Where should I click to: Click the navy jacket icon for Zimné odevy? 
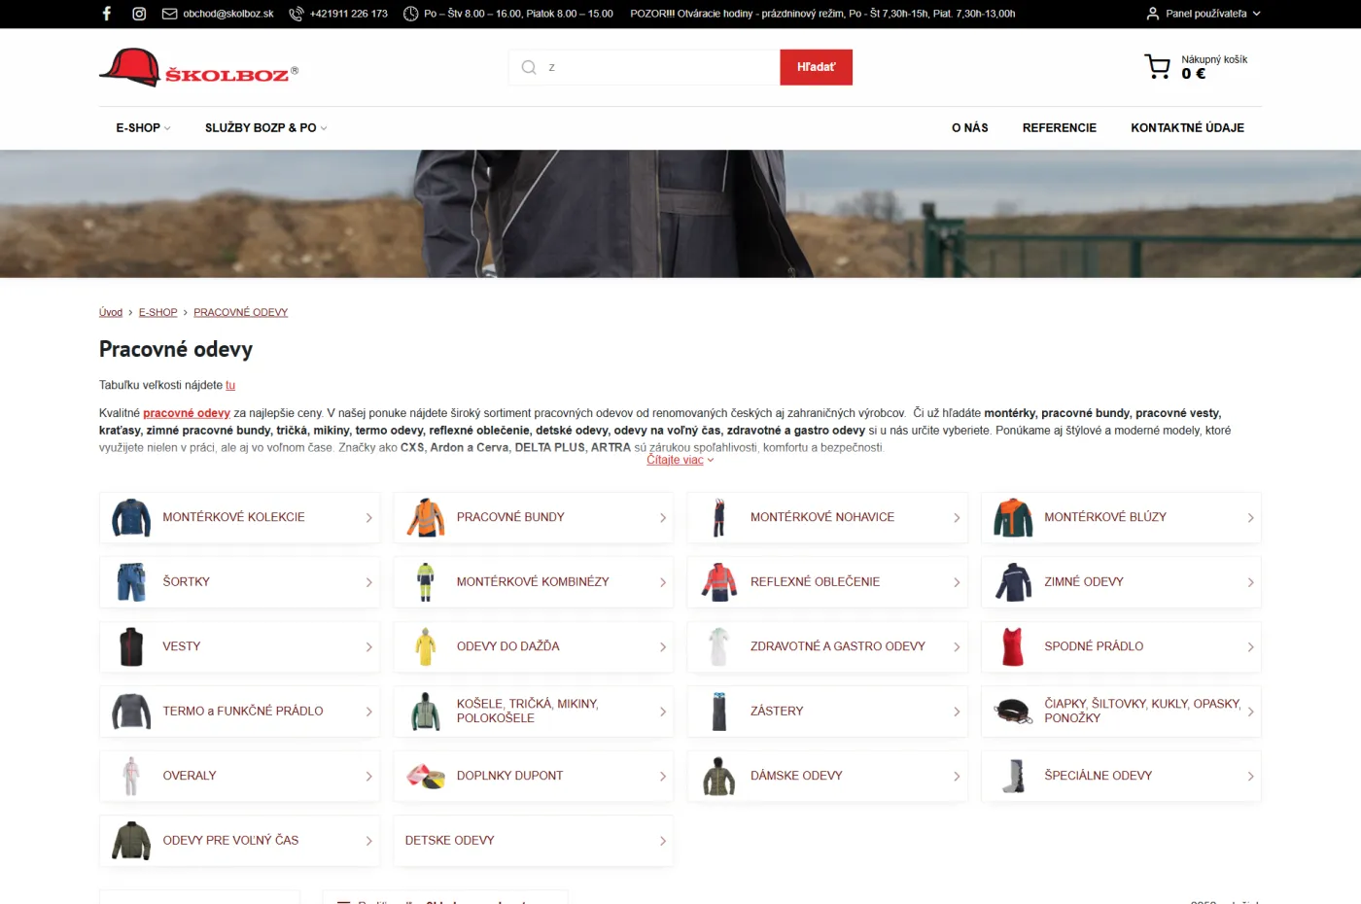coord(1013,582)
